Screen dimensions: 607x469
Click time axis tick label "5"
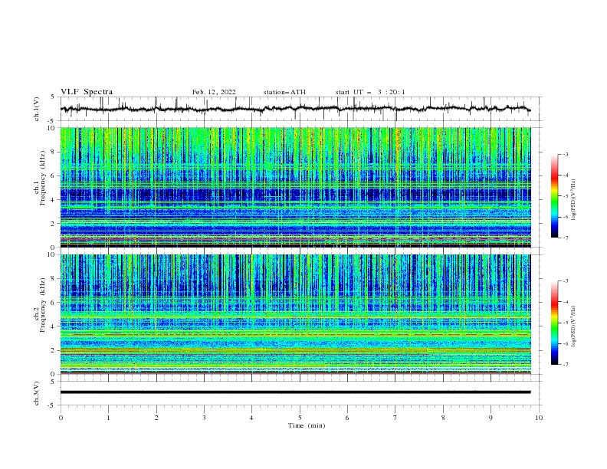[300, 418]
